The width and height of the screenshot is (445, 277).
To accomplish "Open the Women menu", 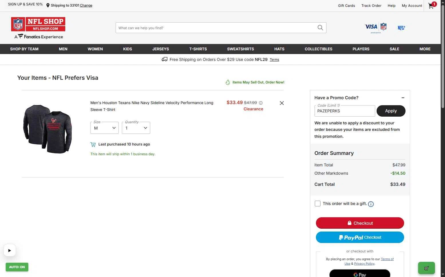I will point(95,49).
